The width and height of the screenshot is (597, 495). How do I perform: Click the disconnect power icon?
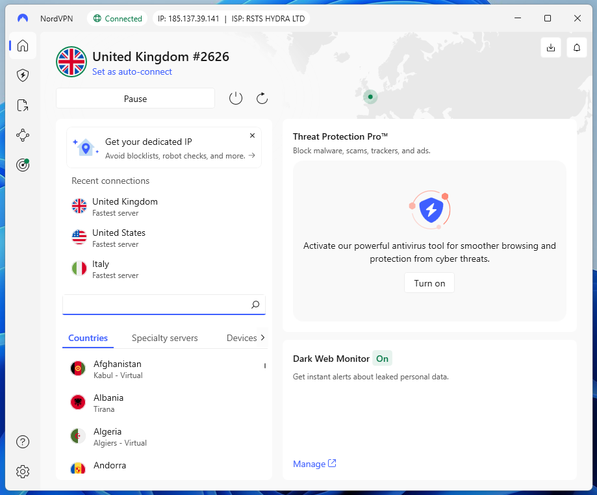tap(236, 99)
